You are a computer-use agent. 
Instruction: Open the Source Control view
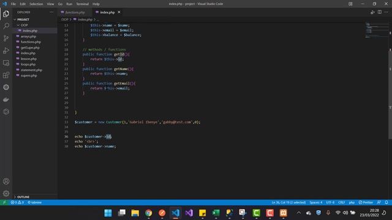coord(6,38)
